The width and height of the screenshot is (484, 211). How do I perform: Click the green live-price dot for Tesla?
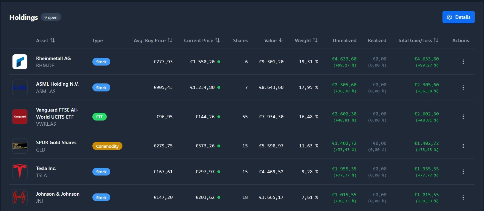tap(219, 172)
